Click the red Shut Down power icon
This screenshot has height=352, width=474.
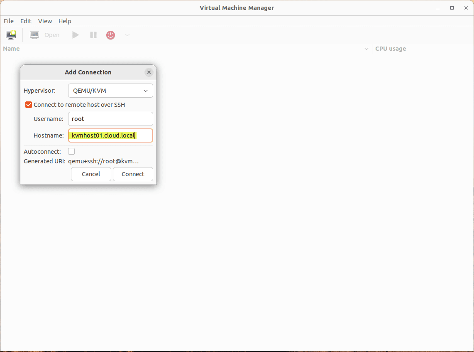(x=111, y=35)
